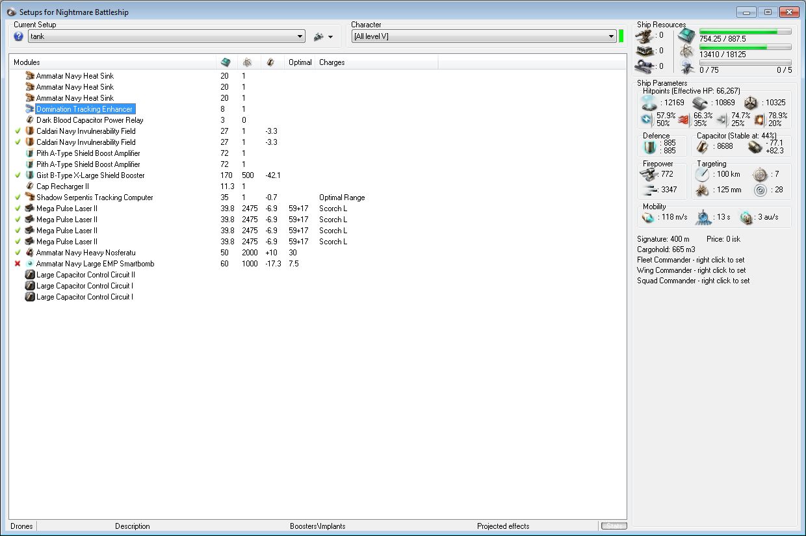Click the turret DPS icon next to 772
Image resolution: width=806 pixels, height=536 pixels.
tap(650, 174)
